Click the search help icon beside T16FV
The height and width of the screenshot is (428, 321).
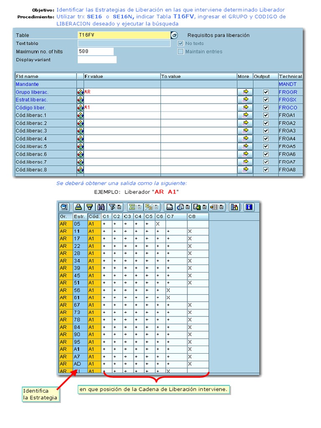(x=174, y=35)
